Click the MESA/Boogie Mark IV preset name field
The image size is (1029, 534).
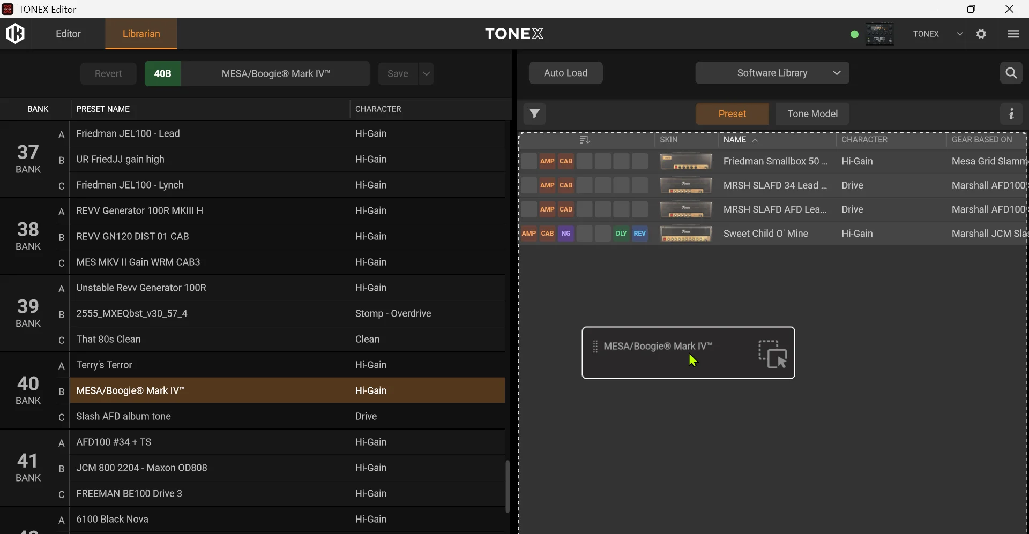click(275, 74)
